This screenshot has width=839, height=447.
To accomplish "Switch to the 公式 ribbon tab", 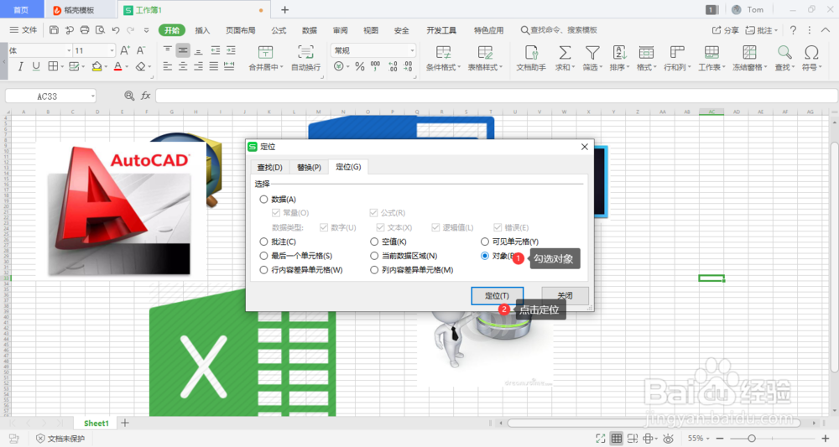I will [279, 30].
